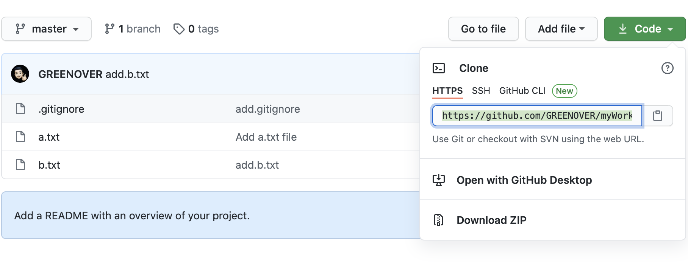Click the GREENOVER user avatar
This screenshot has height=270, width=688.
click(x=20, y=74)
